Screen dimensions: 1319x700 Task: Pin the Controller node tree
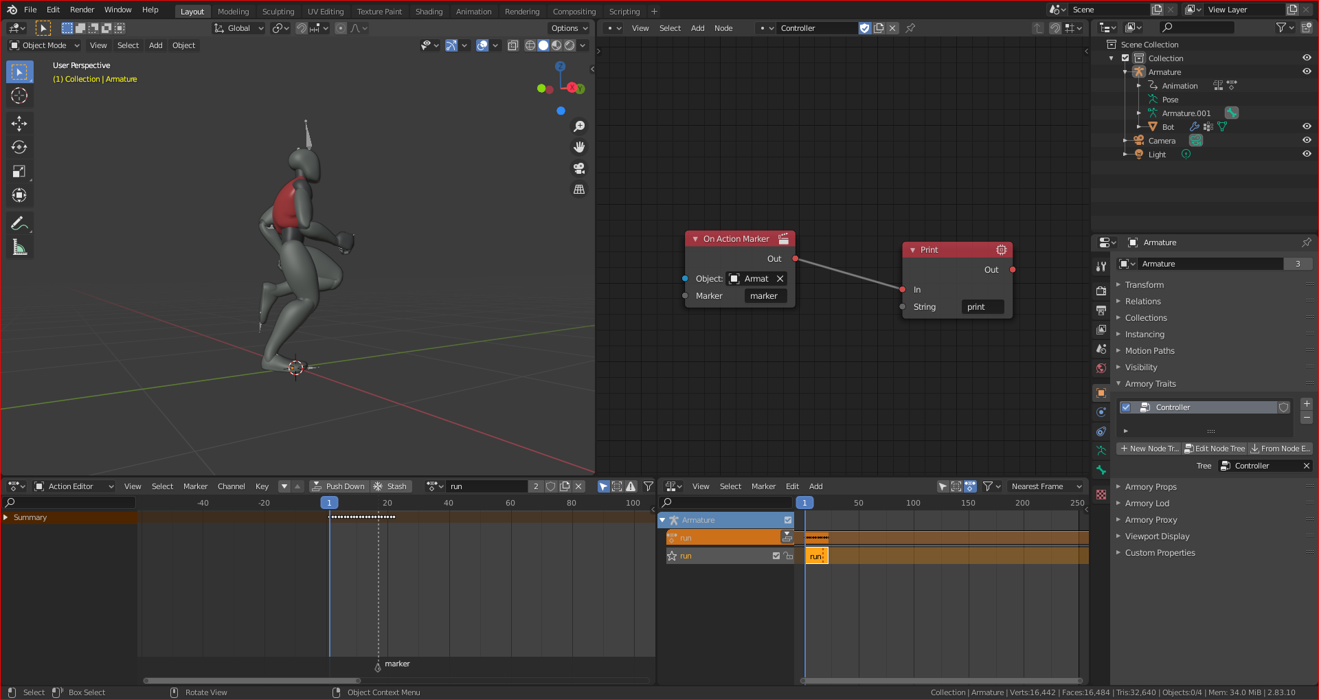910,28
